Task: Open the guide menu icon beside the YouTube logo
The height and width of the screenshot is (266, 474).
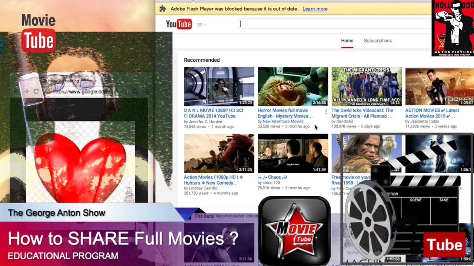Action: pos(200,25)
